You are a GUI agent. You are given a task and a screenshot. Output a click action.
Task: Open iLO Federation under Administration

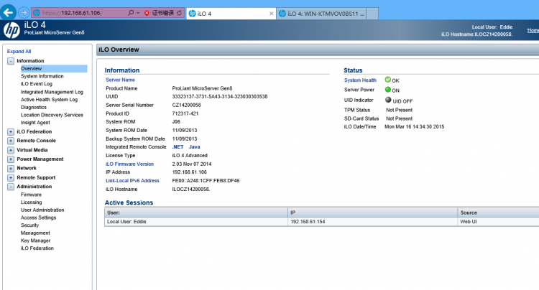pos(37,248)
